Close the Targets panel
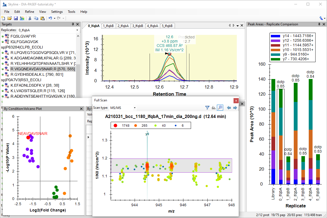 pos(77,24)
